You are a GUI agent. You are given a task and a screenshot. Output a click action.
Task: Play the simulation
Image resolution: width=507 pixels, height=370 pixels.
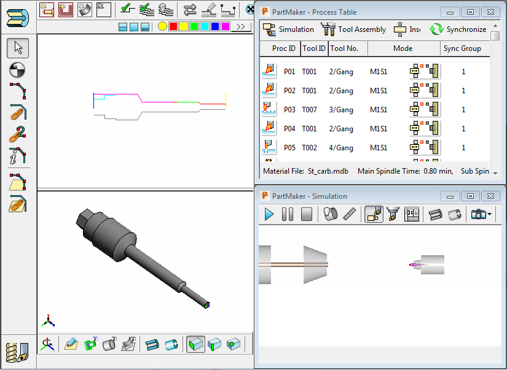269,214
